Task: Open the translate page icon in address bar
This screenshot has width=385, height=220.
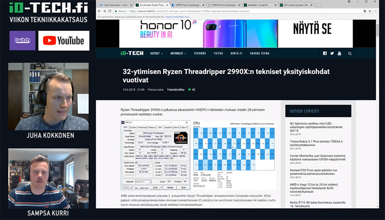Action: [365, 11]
